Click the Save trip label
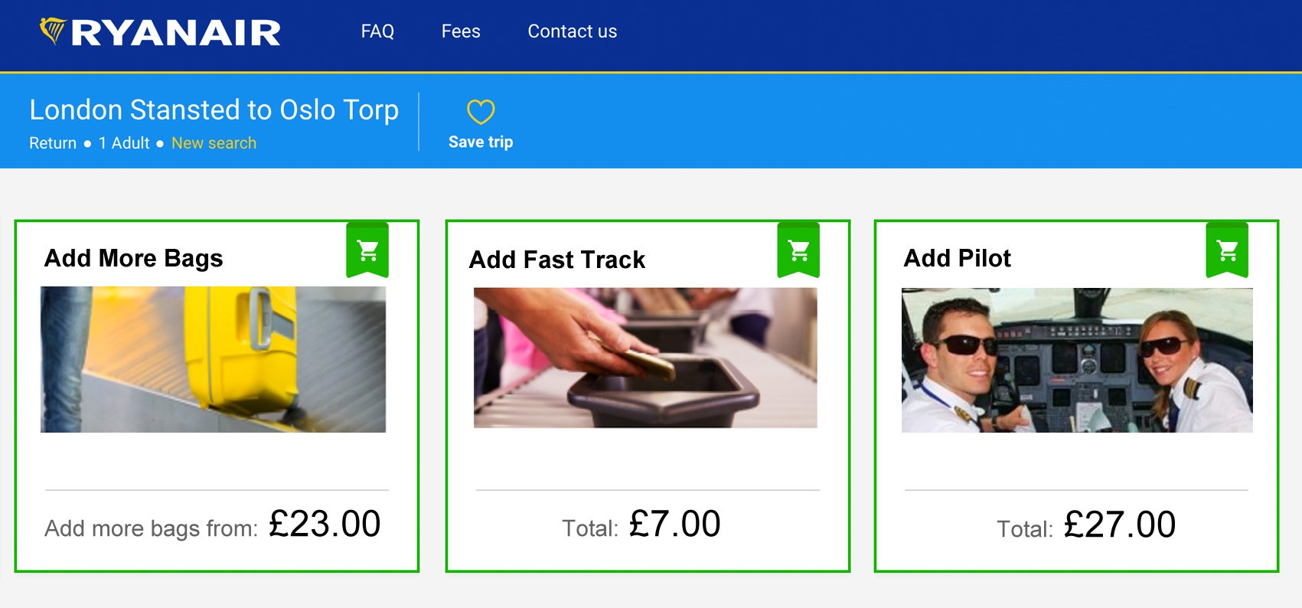Screen dimensions: 1302x608 tap(481, 142)
